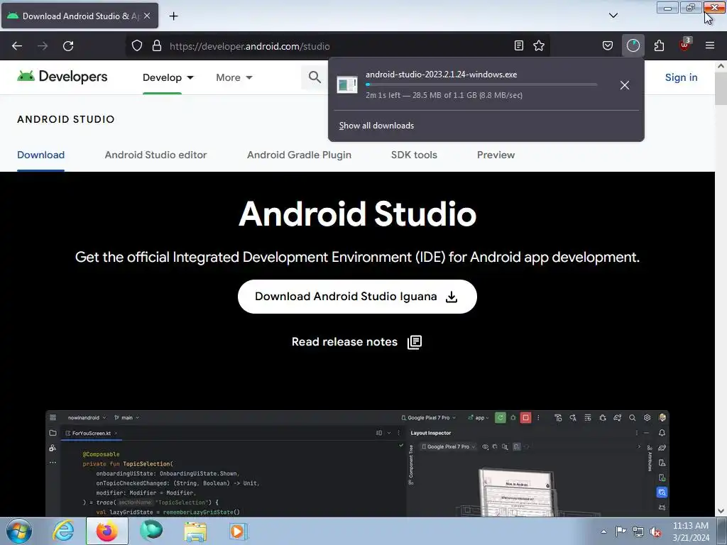Open the Save to Pocket icon
727x545 pixels.
click(x=608, y=45)
